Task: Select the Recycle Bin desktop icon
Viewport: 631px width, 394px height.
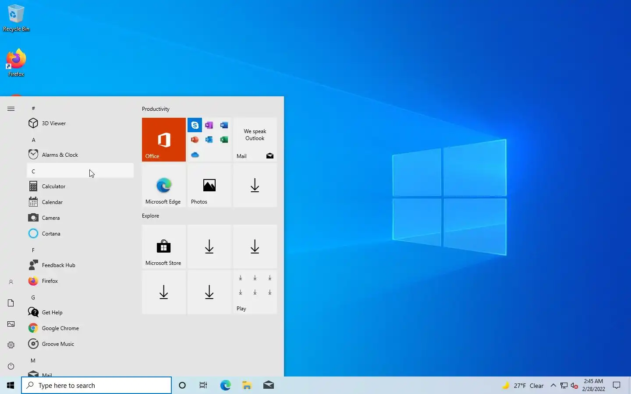Action: pos(16,18)
